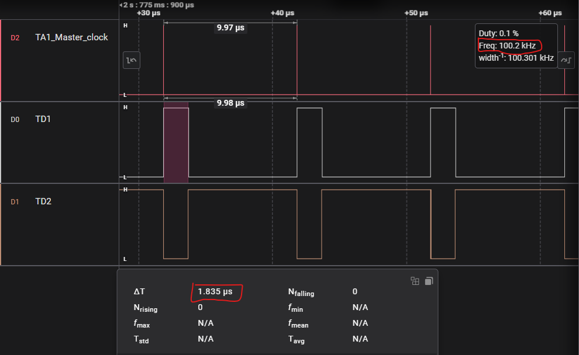Select the TD1 channel label

click(43, 119)
